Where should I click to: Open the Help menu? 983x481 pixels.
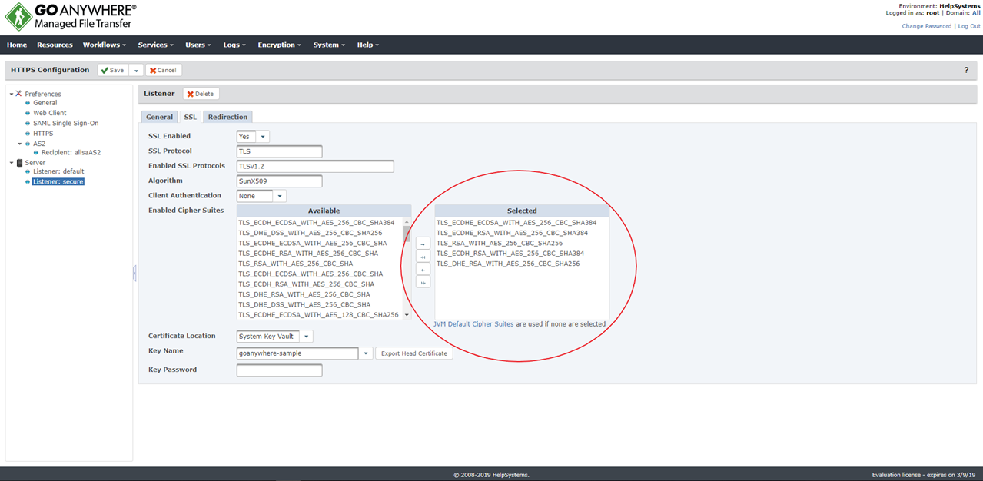click(367, 45)
